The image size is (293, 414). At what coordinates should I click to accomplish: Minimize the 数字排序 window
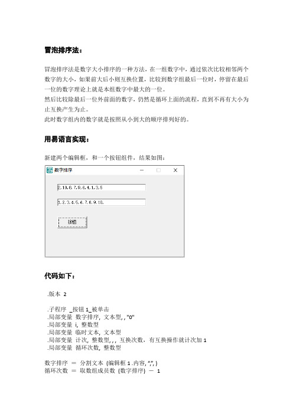point(142,170)
